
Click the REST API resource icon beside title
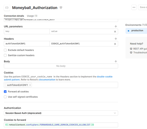pyautogui.click(x=7, y=7)
